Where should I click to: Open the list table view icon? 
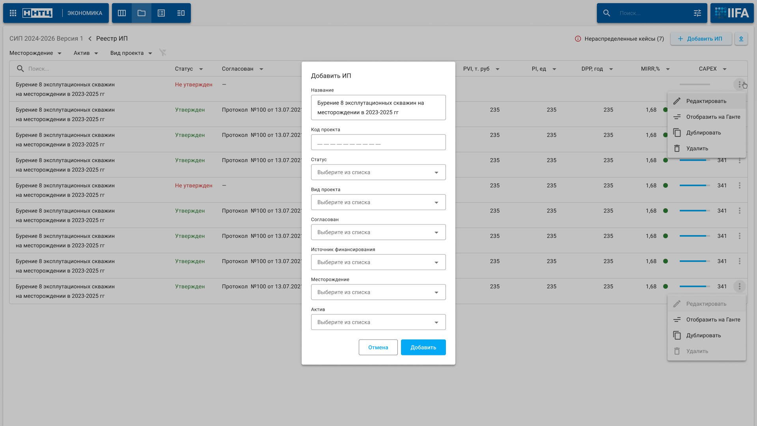(x=161, y=13)
